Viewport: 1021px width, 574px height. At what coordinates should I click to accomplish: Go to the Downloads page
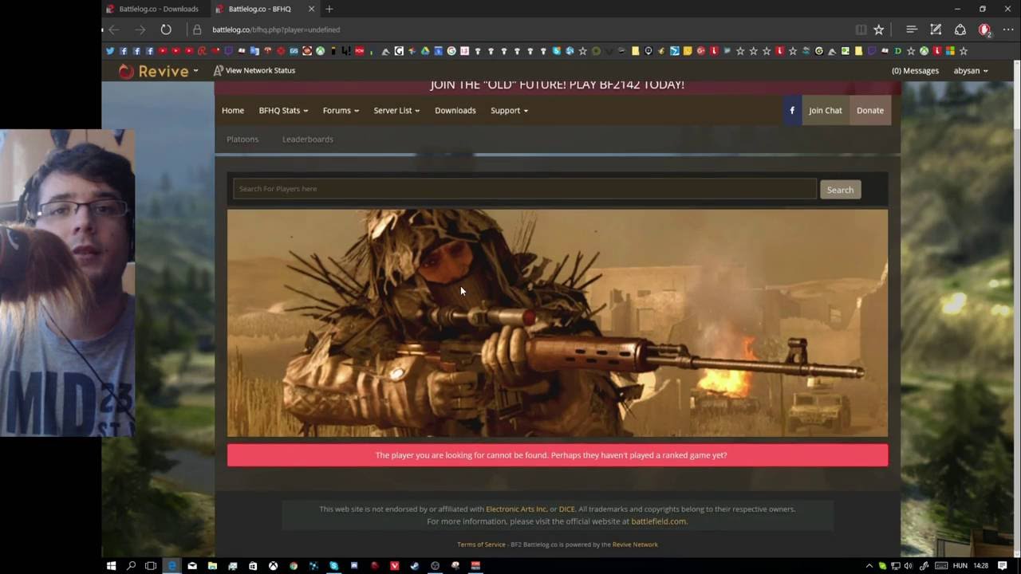coord(455,110)
